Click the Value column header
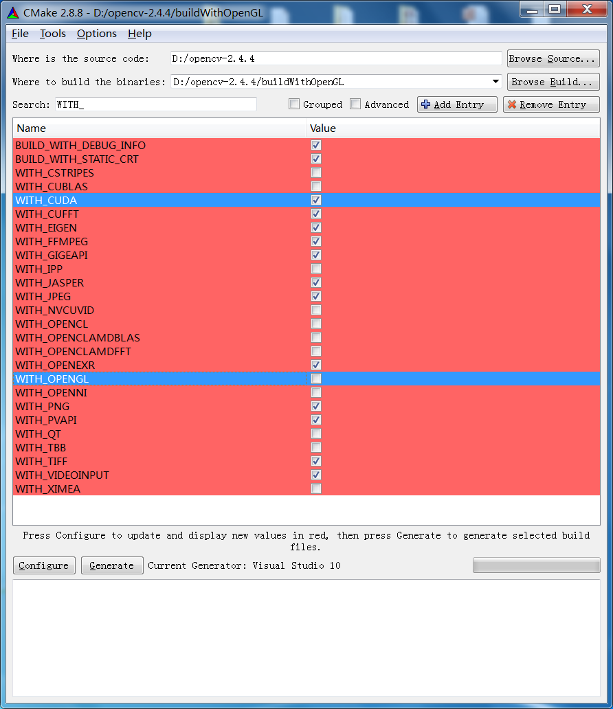The height and width of the screenshot is (709, 613). point(453,128)
